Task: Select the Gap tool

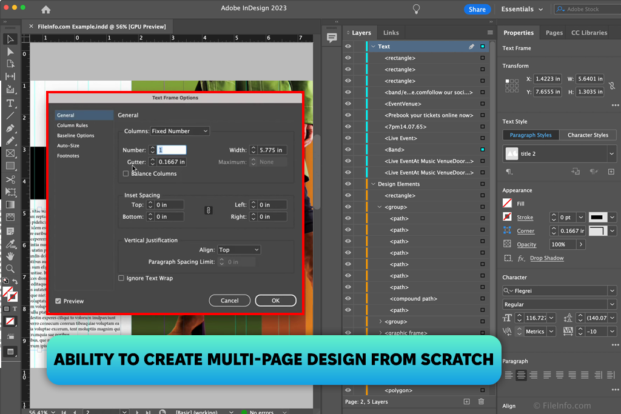Action: click(x=10, y=76)
